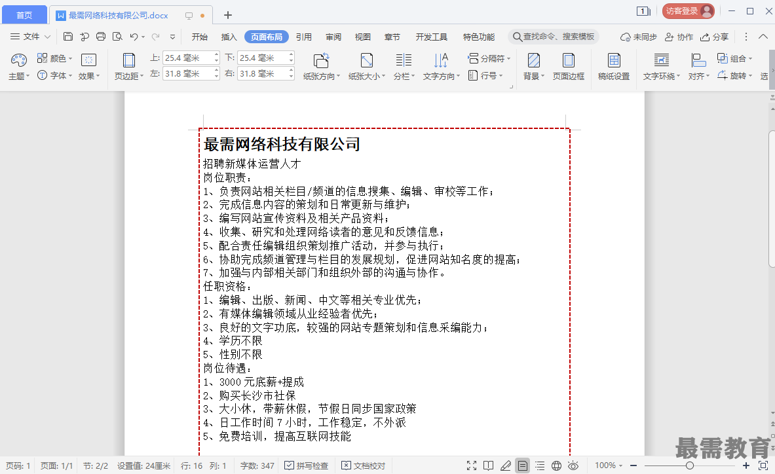Open the Developer Tools (开发工具) tab
The height and width of the screenshot is (474, 775).
pos(432,37)
